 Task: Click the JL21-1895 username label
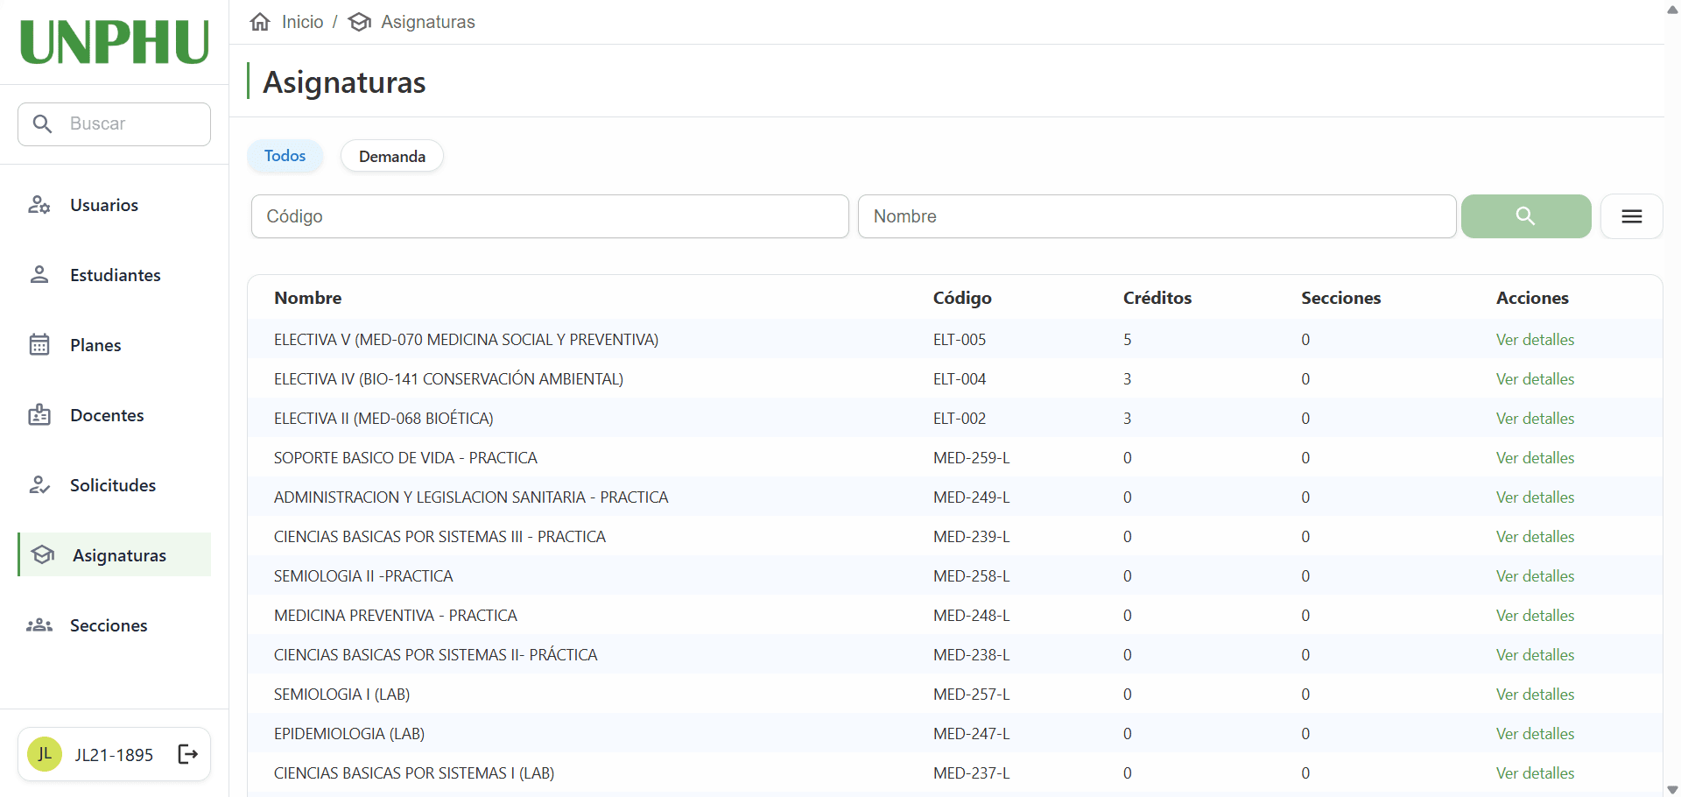[114, 755]
